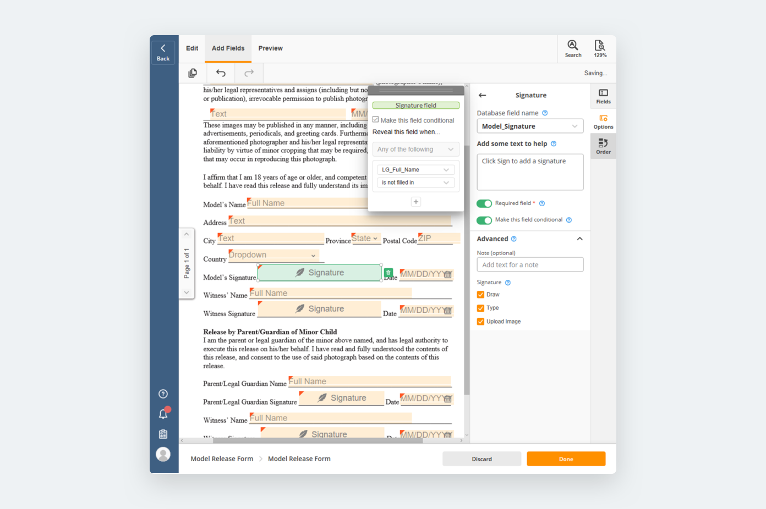Open the Database field name dropdown
766x509 pixels.
click(529, 126)
